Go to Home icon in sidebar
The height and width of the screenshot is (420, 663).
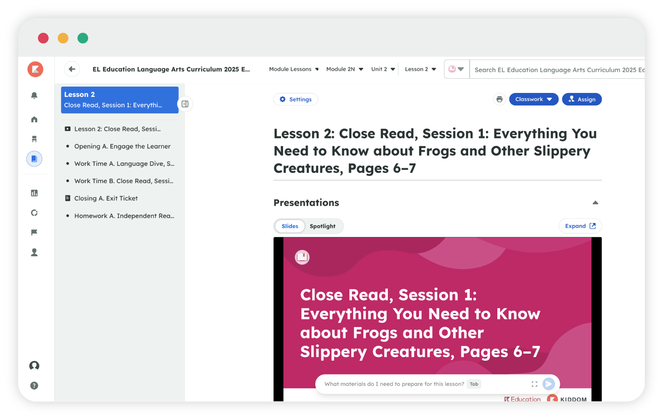(34, 119)
